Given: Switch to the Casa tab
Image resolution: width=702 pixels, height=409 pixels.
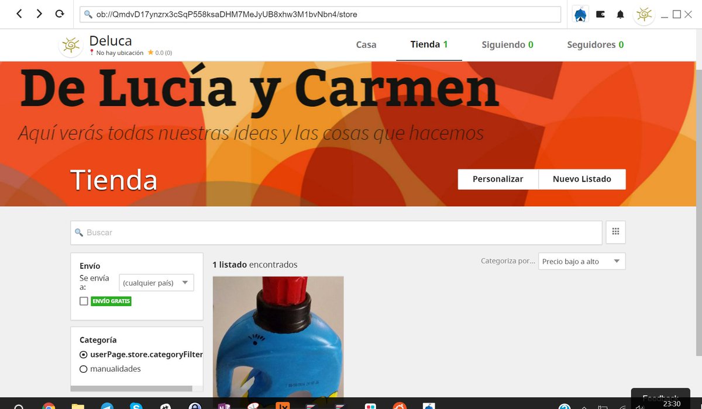Looking at the screenshot, I should 366,44.
